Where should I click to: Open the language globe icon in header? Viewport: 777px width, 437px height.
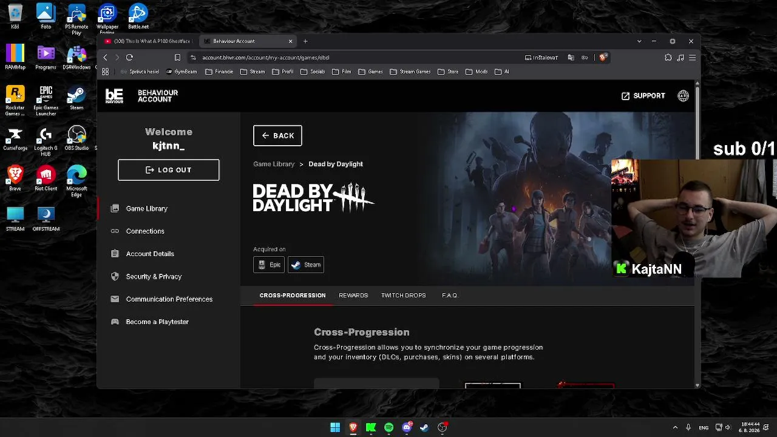683,96
